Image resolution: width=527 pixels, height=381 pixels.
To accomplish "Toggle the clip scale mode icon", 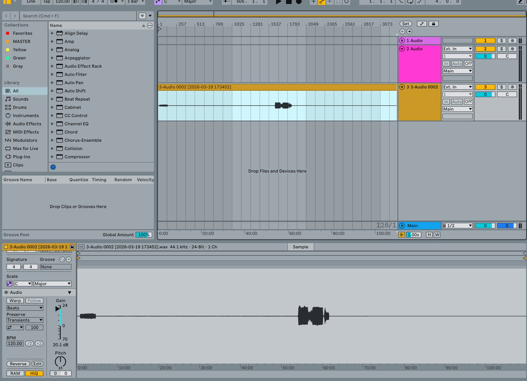I will (x=9, y=284).
